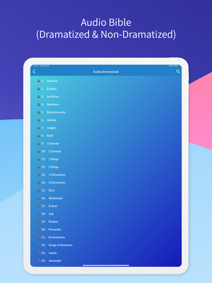
Task: Tap the speaker icon beside Joshua
Action: click(x=39, y=120)
